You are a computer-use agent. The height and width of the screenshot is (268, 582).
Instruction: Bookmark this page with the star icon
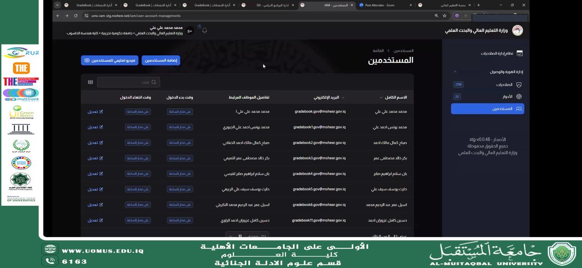pos(445,16)
